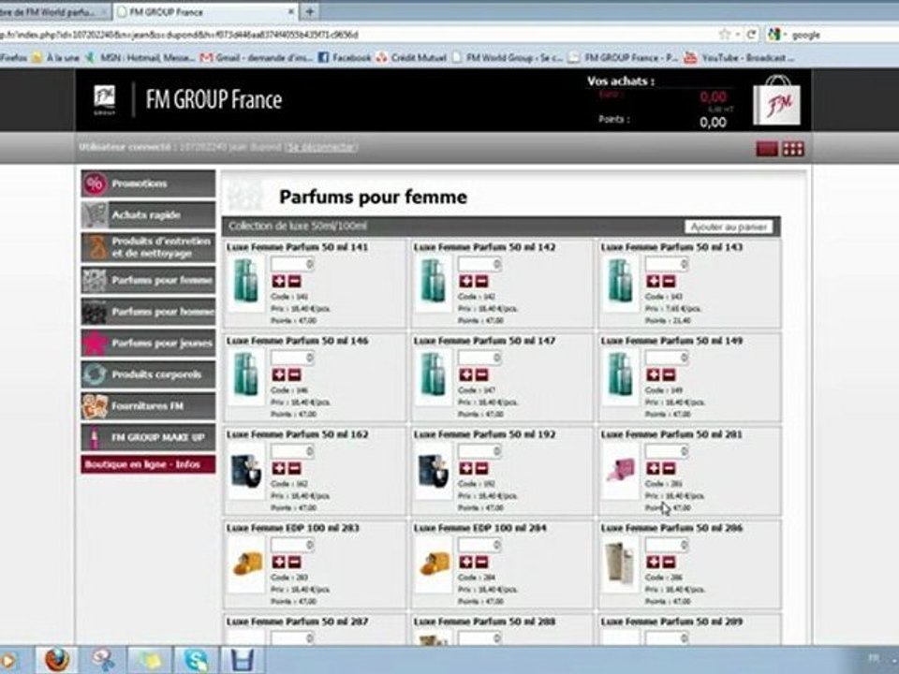Open Gmail bookmark
This screenshot has height=674, width=899.
[x=257, y=57]
